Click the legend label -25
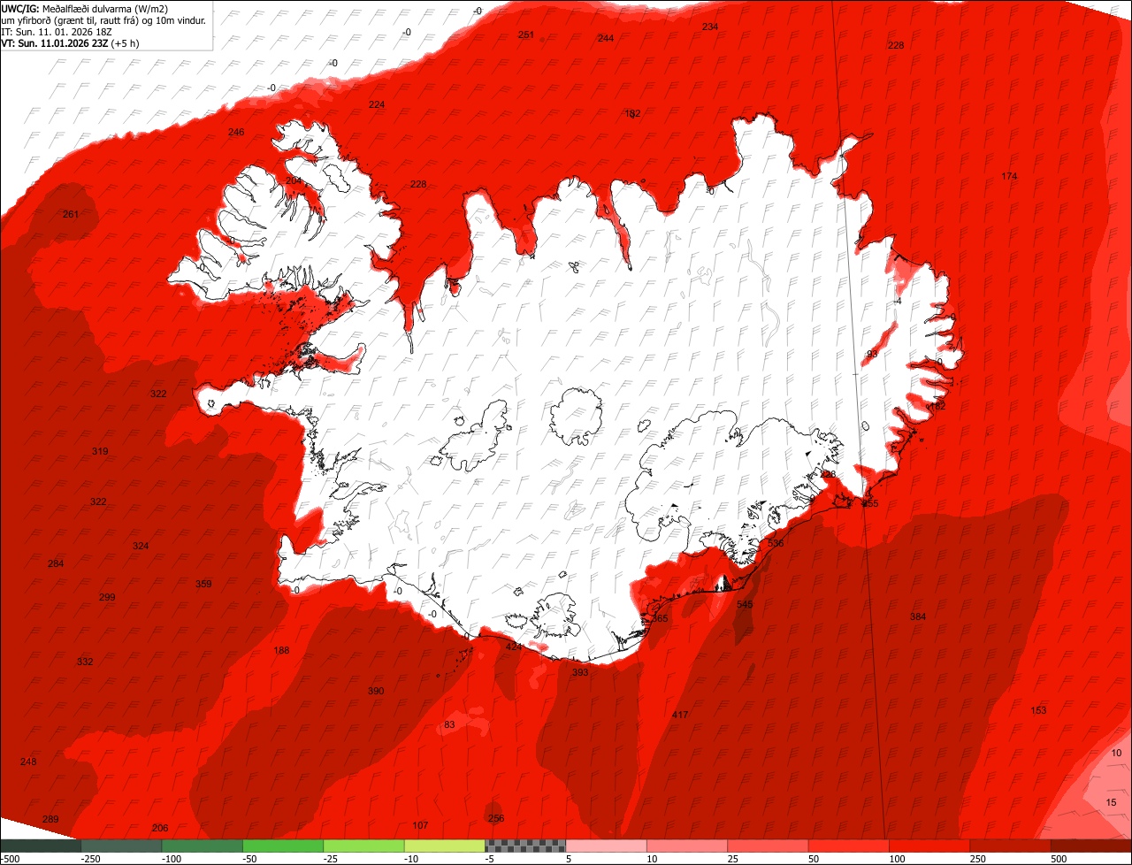This screenshot has height=865, width=1132. click(x=332, y=859)
